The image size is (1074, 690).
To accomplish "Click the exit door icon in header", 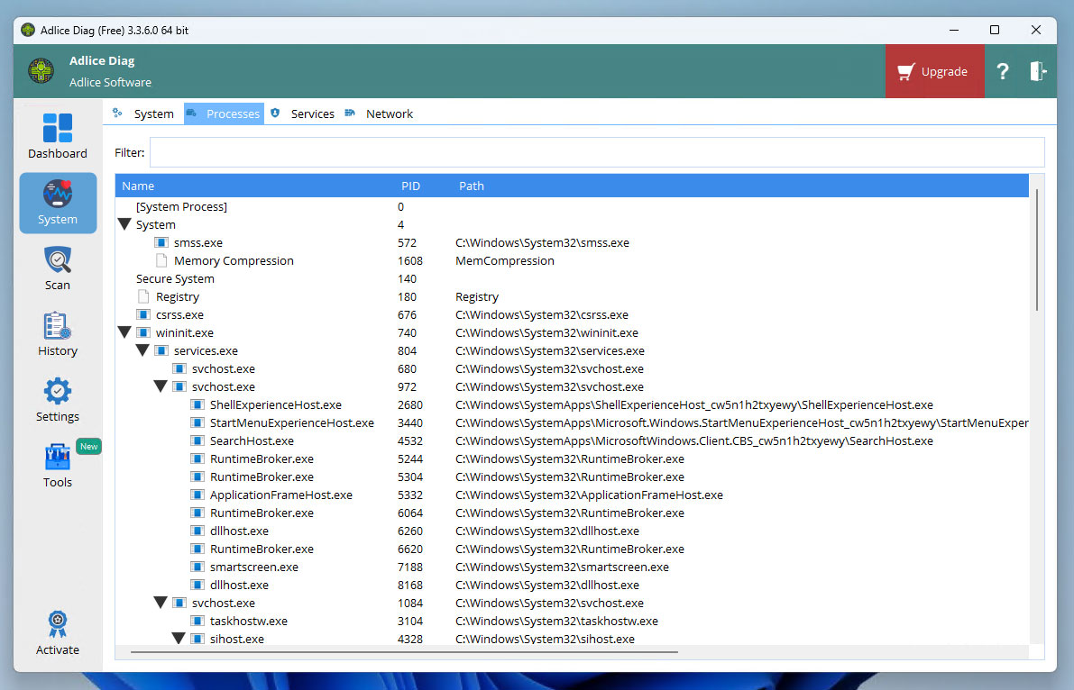I will pos(1038,72).
